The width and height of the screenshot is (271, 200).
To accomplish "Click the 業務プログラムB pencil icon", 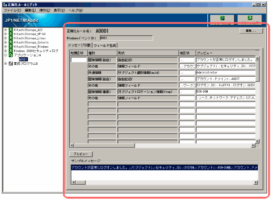I will [10, 64].
